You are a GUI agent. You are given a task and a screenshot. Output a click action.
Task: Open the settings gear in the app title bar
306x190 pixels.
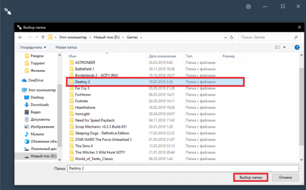248,7
